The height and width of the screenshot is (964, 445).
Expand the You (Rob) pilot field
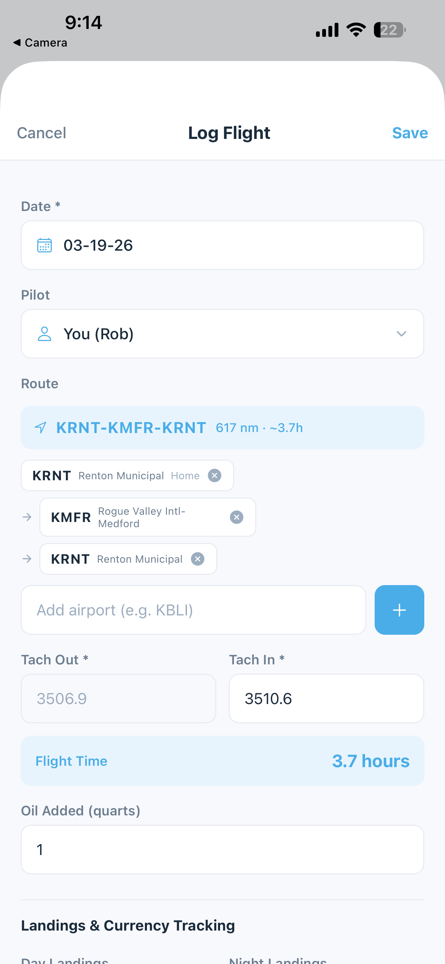[222, 334]
